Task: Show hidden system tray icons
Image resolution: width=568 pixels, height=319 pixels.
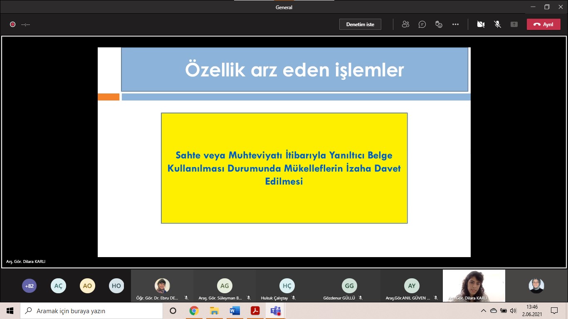Action: 483,311
